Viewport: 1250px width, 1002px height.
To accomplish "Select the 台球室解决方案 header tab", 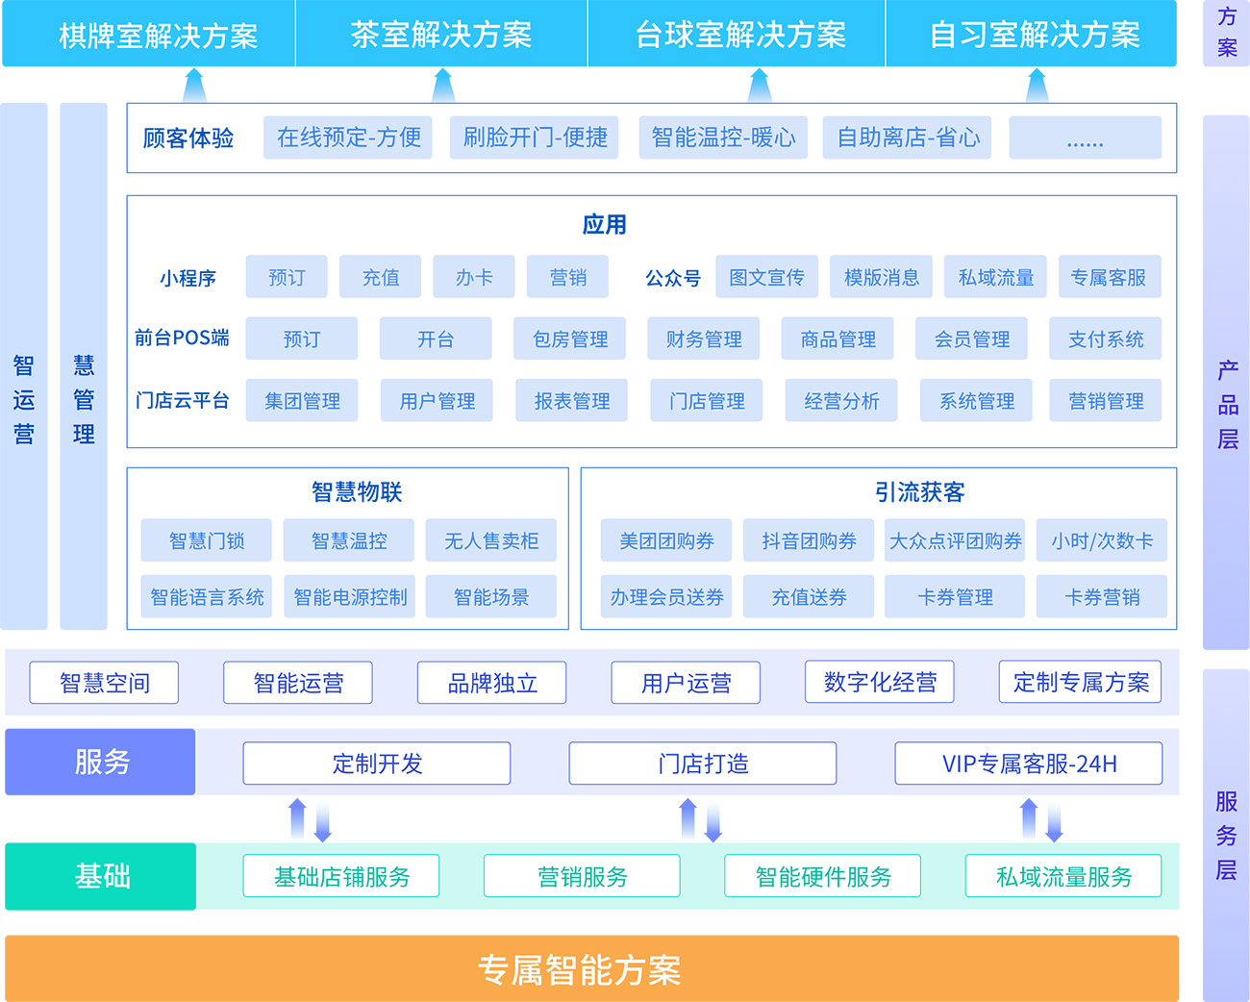I will [737, 34].
